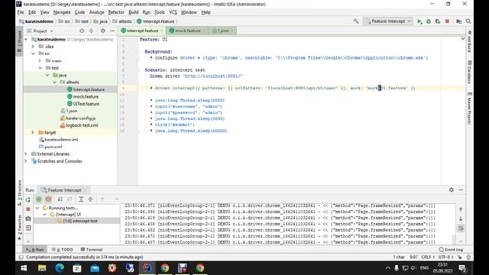Start debugging with the bug icon
The image size is (489, 275).
click(x=429, y=21)
